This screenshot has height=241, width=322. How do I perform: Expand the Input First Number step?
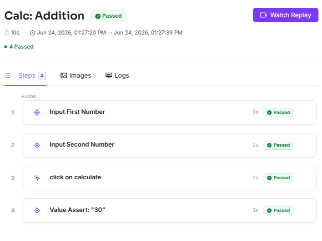(x=170, y=113)
